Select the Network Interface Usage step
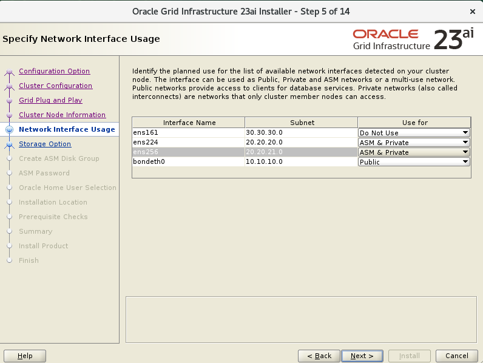The height and width of the screenshot is (363, 483). click(67, 129)
